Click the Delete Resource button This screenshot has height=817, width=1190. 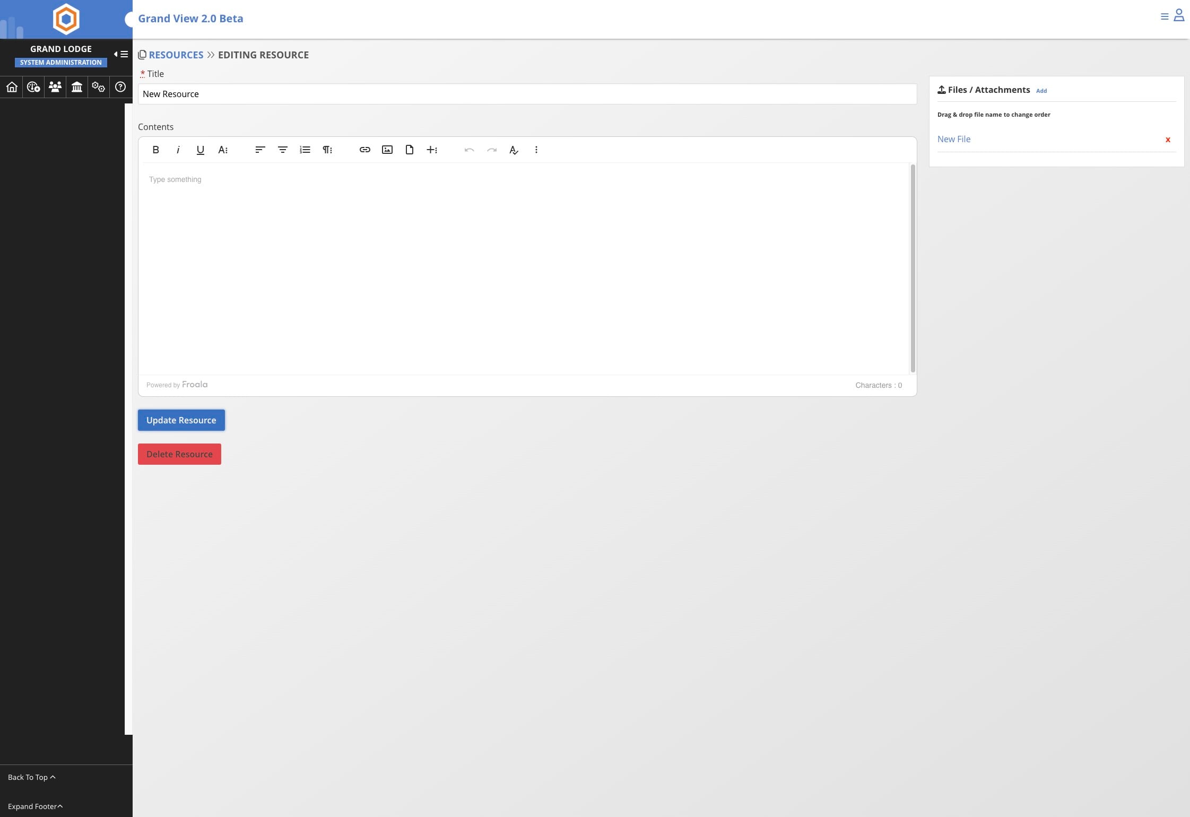tap(179, 454)
